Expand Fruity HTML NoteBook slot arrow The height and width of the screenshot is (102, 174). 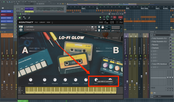point(151,64)
